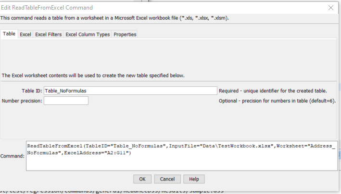Open Help for this command
This screenshot has height=194, width=341.
coord(194,179)
